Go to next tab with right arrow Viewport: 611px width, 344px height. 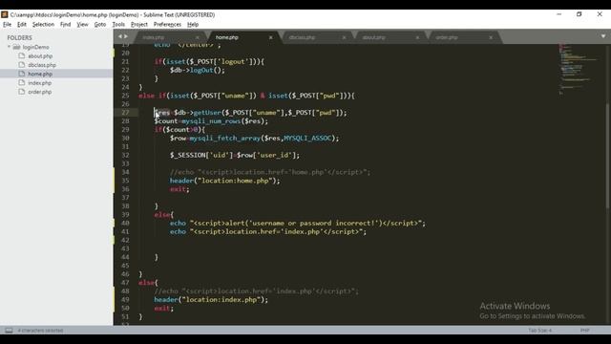(x=125, y=36)
